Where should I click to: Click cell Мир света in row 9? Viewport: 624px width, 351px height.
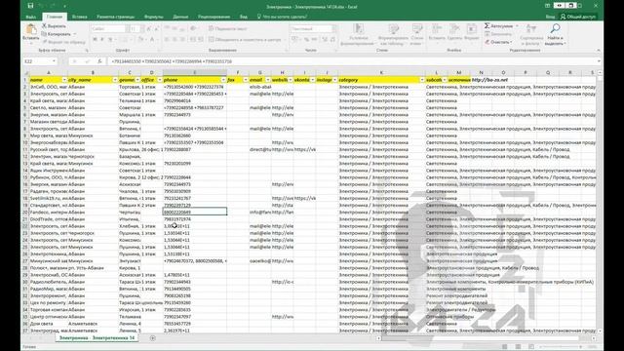[x=49, y=136]
